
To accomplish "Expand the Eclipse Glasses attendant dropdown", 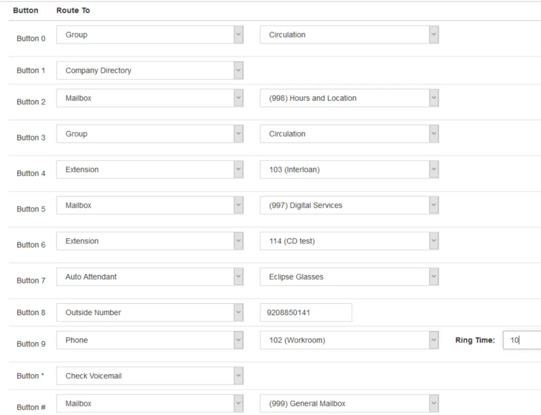I will pyautogui.click(x=349, y=277).
